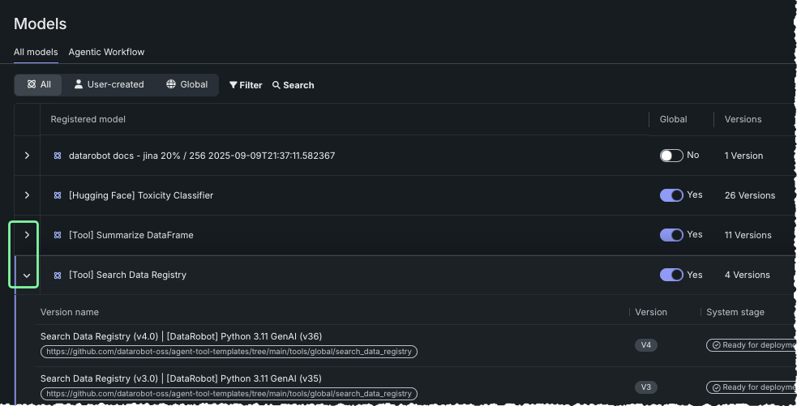Expand the Toxicity Classifier row
797x406 pixels.
[27, 195]
